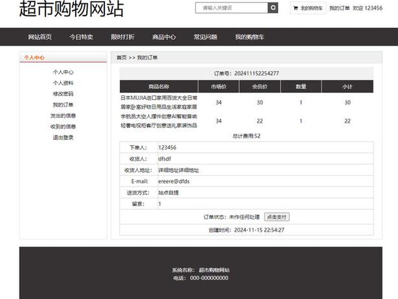Go to 网站首页 in navigation bar

40,37
